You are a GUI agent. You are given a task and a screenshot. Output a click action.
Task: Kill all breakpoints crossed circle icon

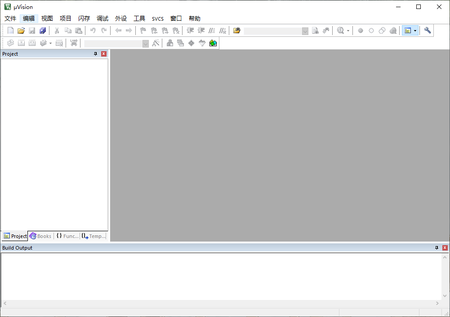[x=393, y=31]
